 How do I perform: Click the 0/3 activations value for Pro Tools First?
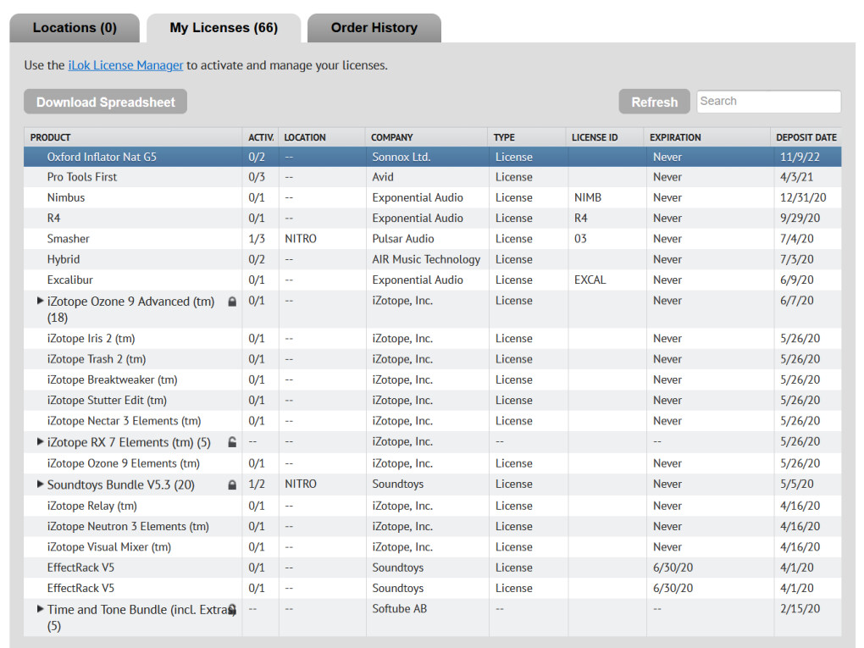[256, 177]
